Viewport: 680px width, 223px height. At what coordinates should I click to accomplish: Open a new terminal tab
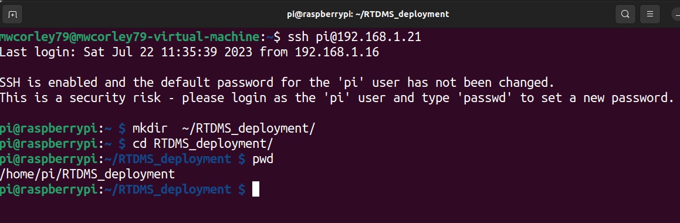[12, 14]
